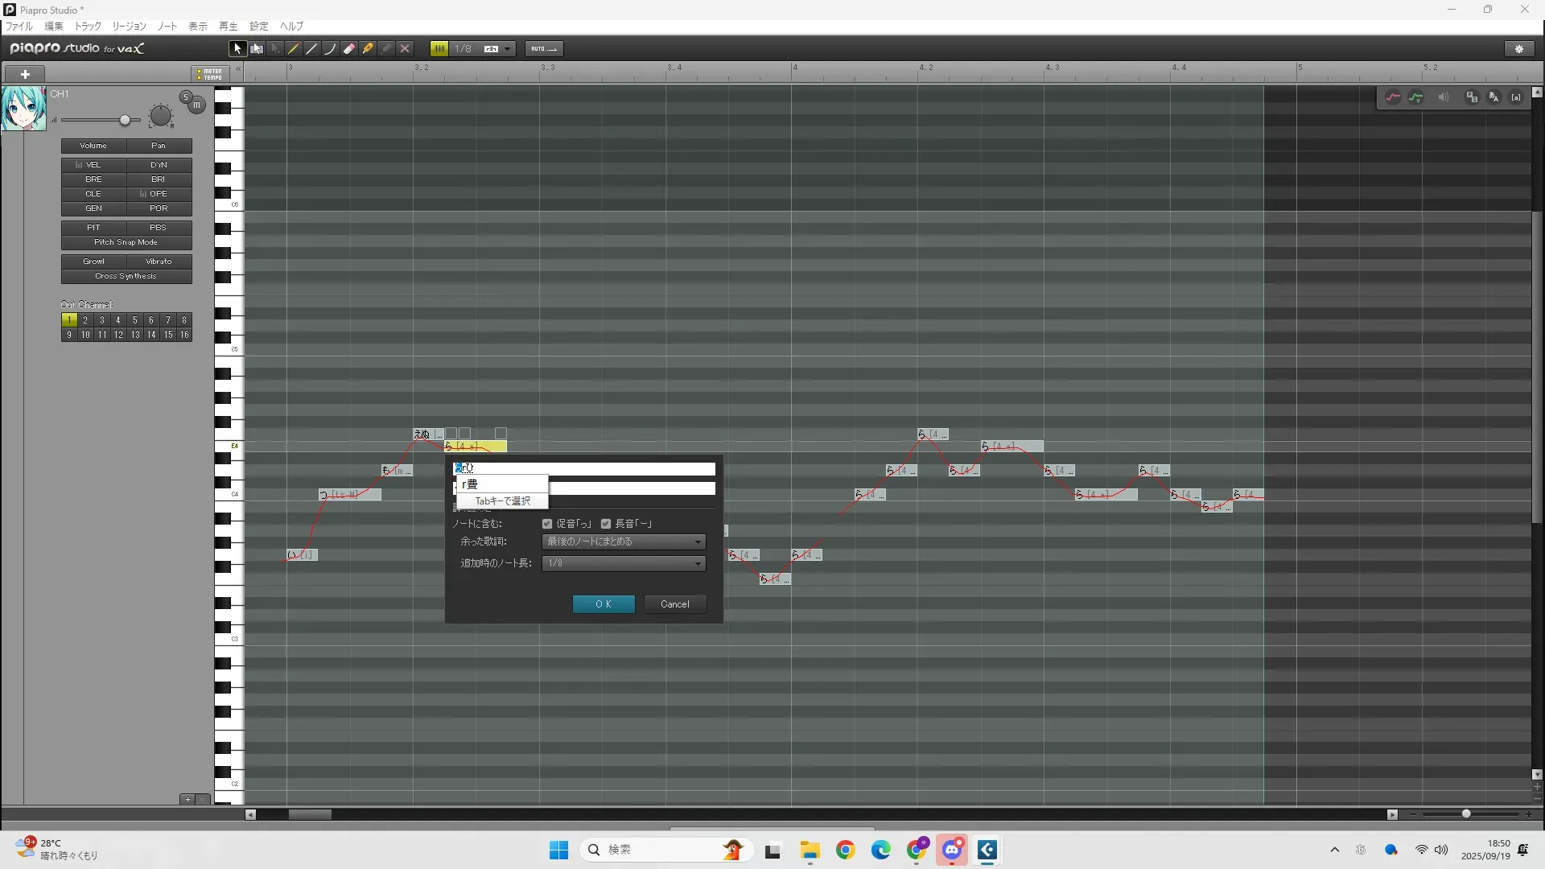Show the red pitch curve display

(1393, 97)
